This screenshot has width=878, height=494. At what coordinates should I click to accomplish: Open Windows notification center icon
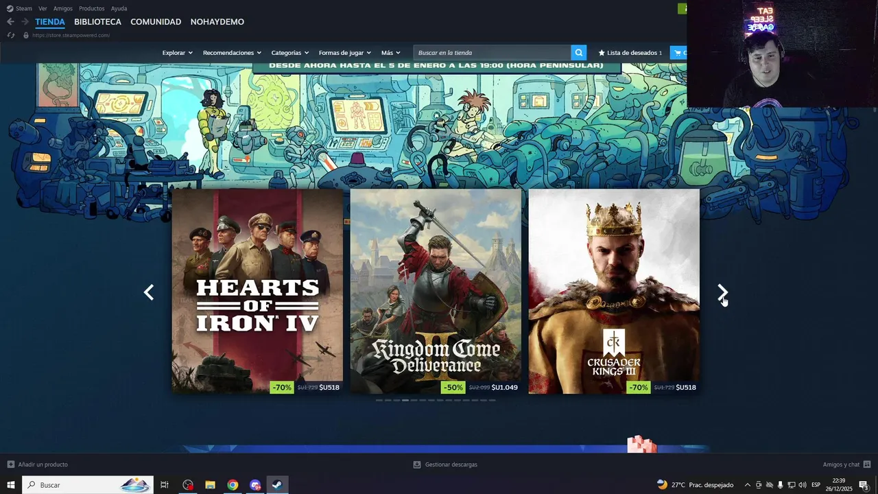(x=864, y=485)
